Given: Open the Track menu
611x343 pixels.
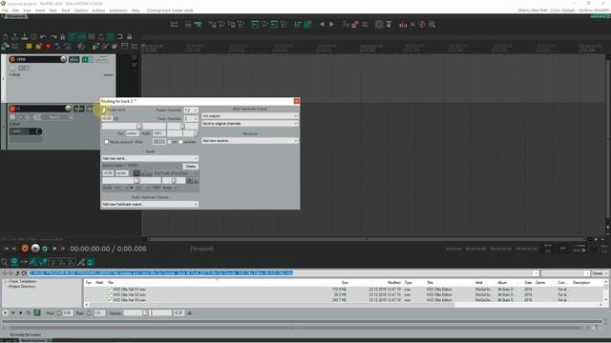Looking at the screenshot, I should coord(66,10).
